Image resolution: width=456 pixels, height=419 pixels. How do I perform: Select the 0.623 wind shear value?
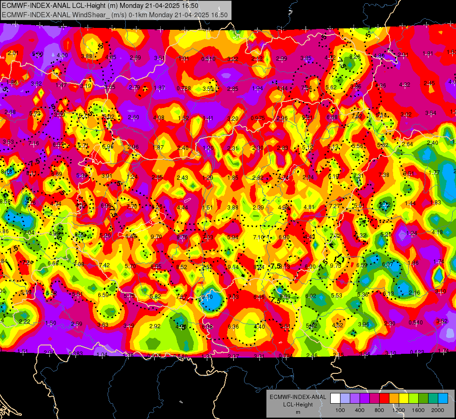click(417, 352)
